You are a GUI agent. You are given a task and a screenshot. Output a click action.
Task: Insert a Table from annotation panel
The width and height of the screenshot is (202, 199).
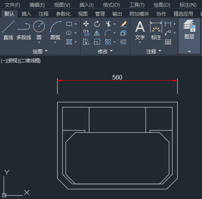168,42
